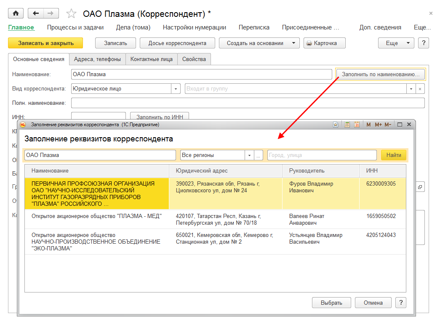Focus the Наименование field on main form

pos(202,74)
